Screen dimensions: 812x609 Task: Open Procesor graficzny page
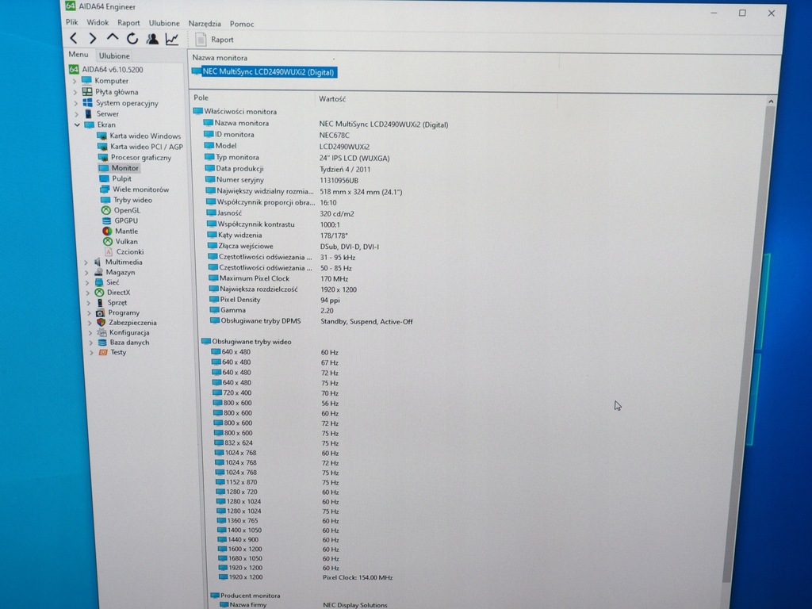click(x=135, y=158)
